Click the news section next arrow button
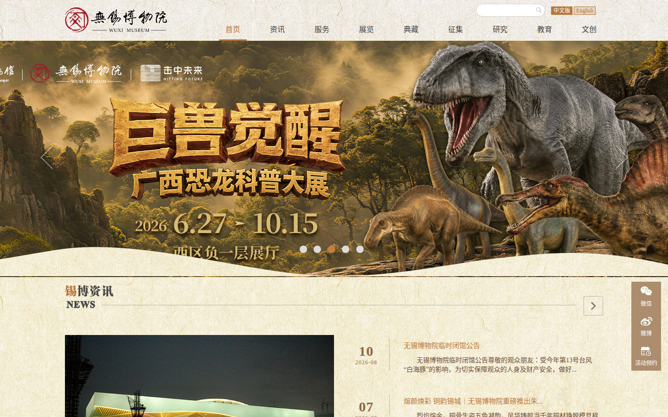 (593, 306)
